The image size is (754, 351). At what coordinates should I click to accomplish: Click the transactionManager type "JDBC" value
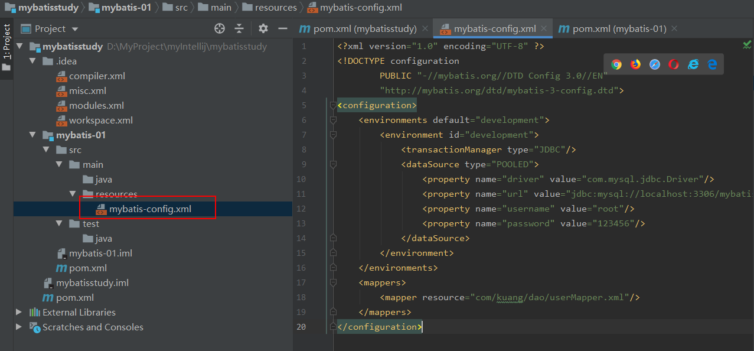[549, 149]
